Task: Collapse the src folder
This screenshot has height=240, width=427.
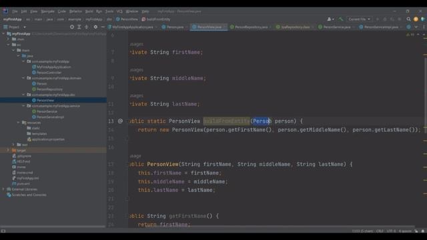Action: tap(9, 45)
